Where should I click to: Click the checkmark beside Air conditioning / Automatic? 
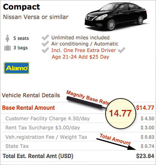[x=45, y=44]
